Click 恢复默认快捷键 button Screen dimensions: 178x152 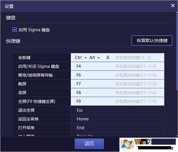point(152,40)
